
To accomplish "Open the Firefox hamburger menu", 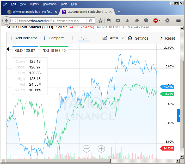I will pos(178,21).
